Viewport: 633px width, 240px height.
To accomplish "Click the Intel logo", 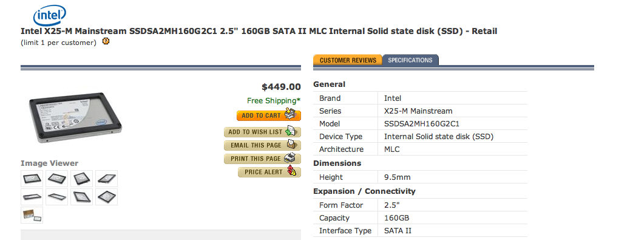I will click(50, 16).
